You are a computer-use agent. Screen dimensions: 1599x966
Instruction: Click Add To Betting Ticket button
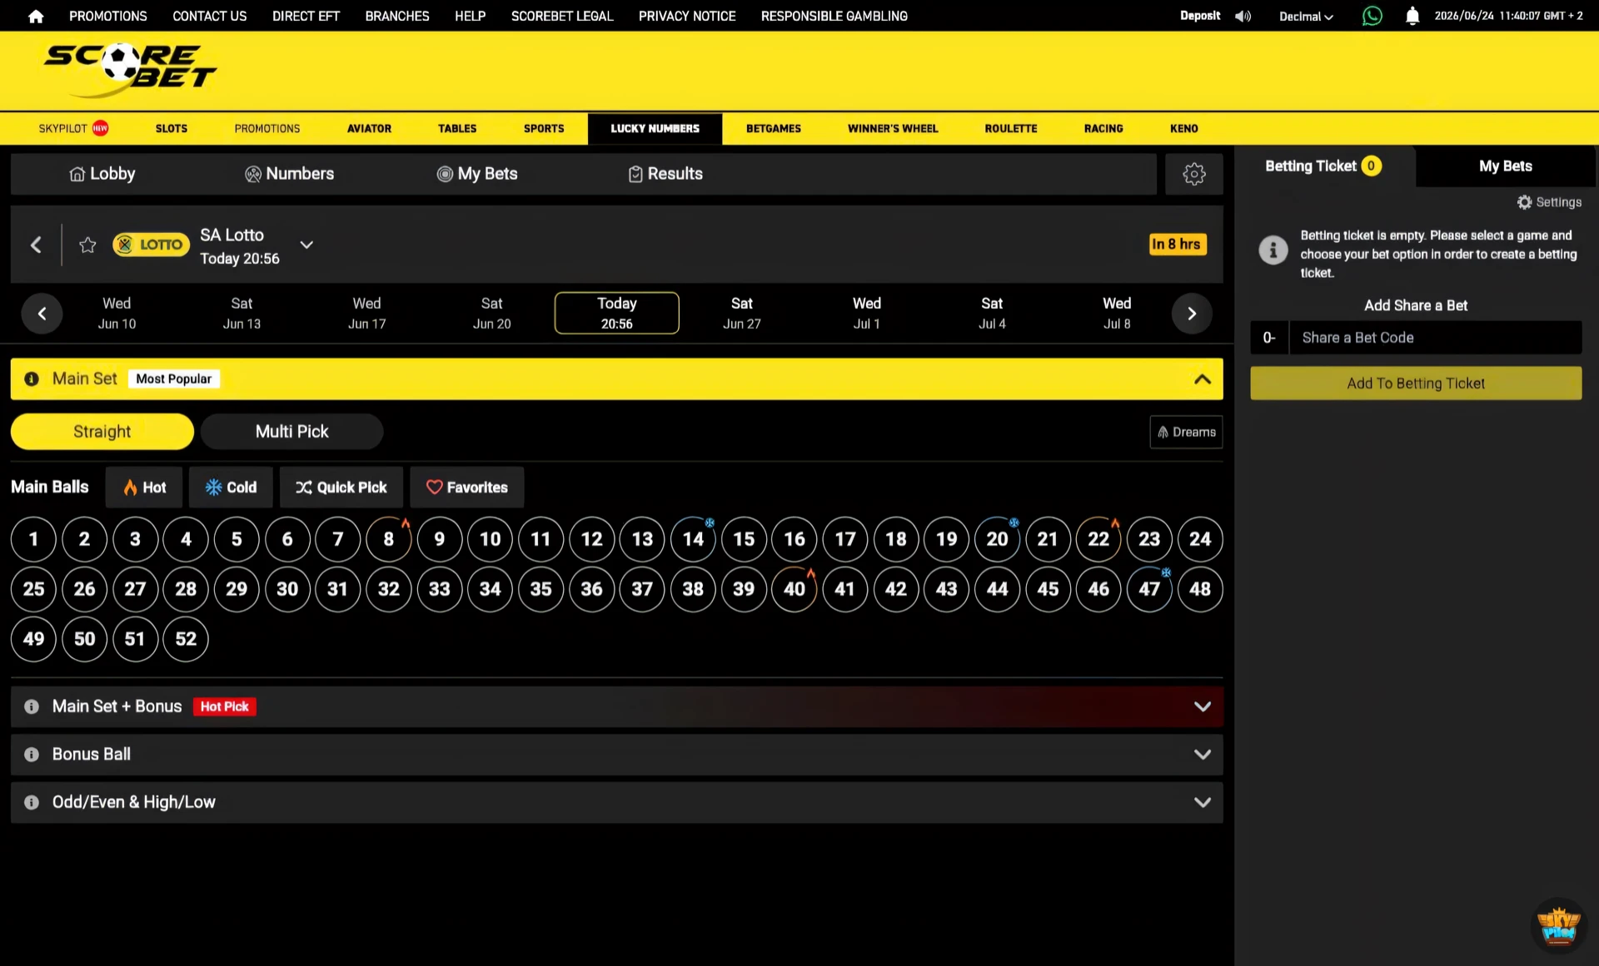click(1415, 384)
